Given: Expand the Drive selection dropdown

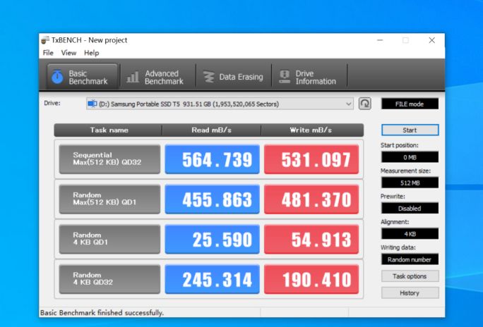Looking at the screenshot, I should click(348, 104).
